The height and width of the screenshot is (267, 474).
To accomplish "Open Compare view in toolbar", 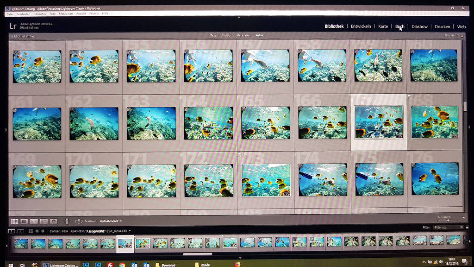I will click(x=34, y=222).
